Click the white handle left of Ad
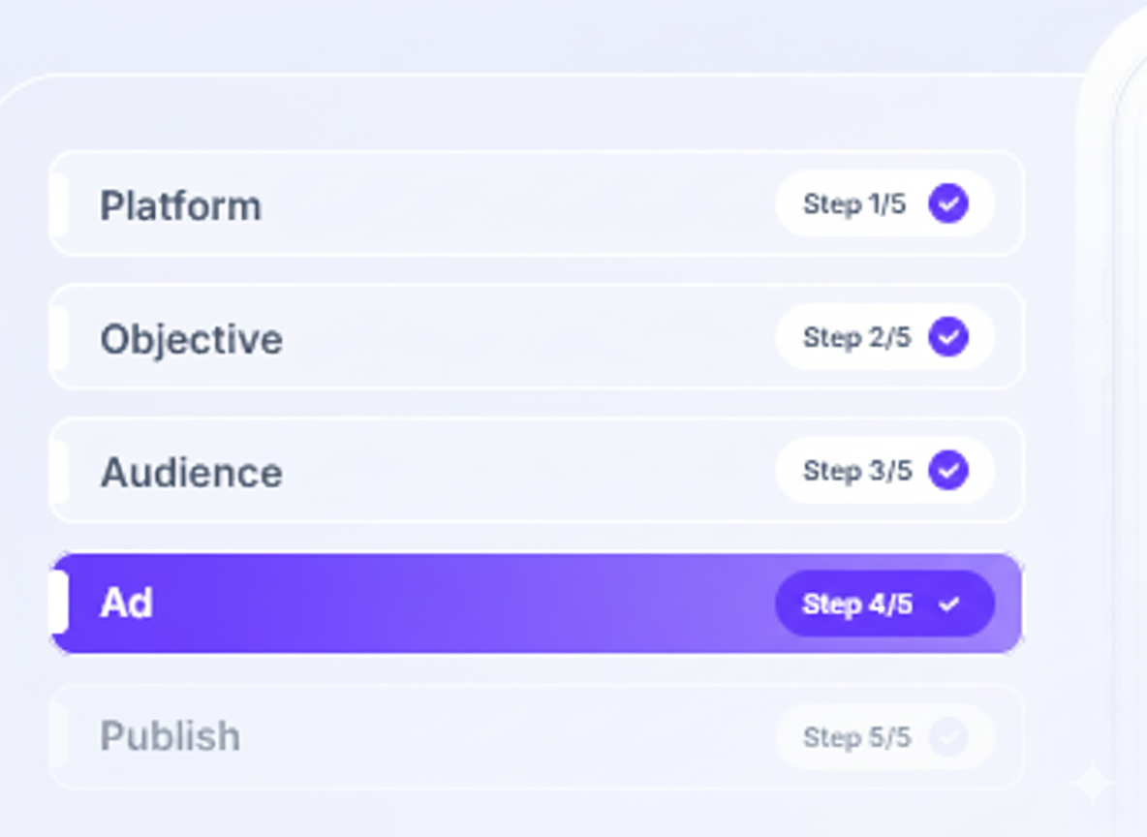The width and height of the screenshot is (1147, 837). [x=59, y=603]
